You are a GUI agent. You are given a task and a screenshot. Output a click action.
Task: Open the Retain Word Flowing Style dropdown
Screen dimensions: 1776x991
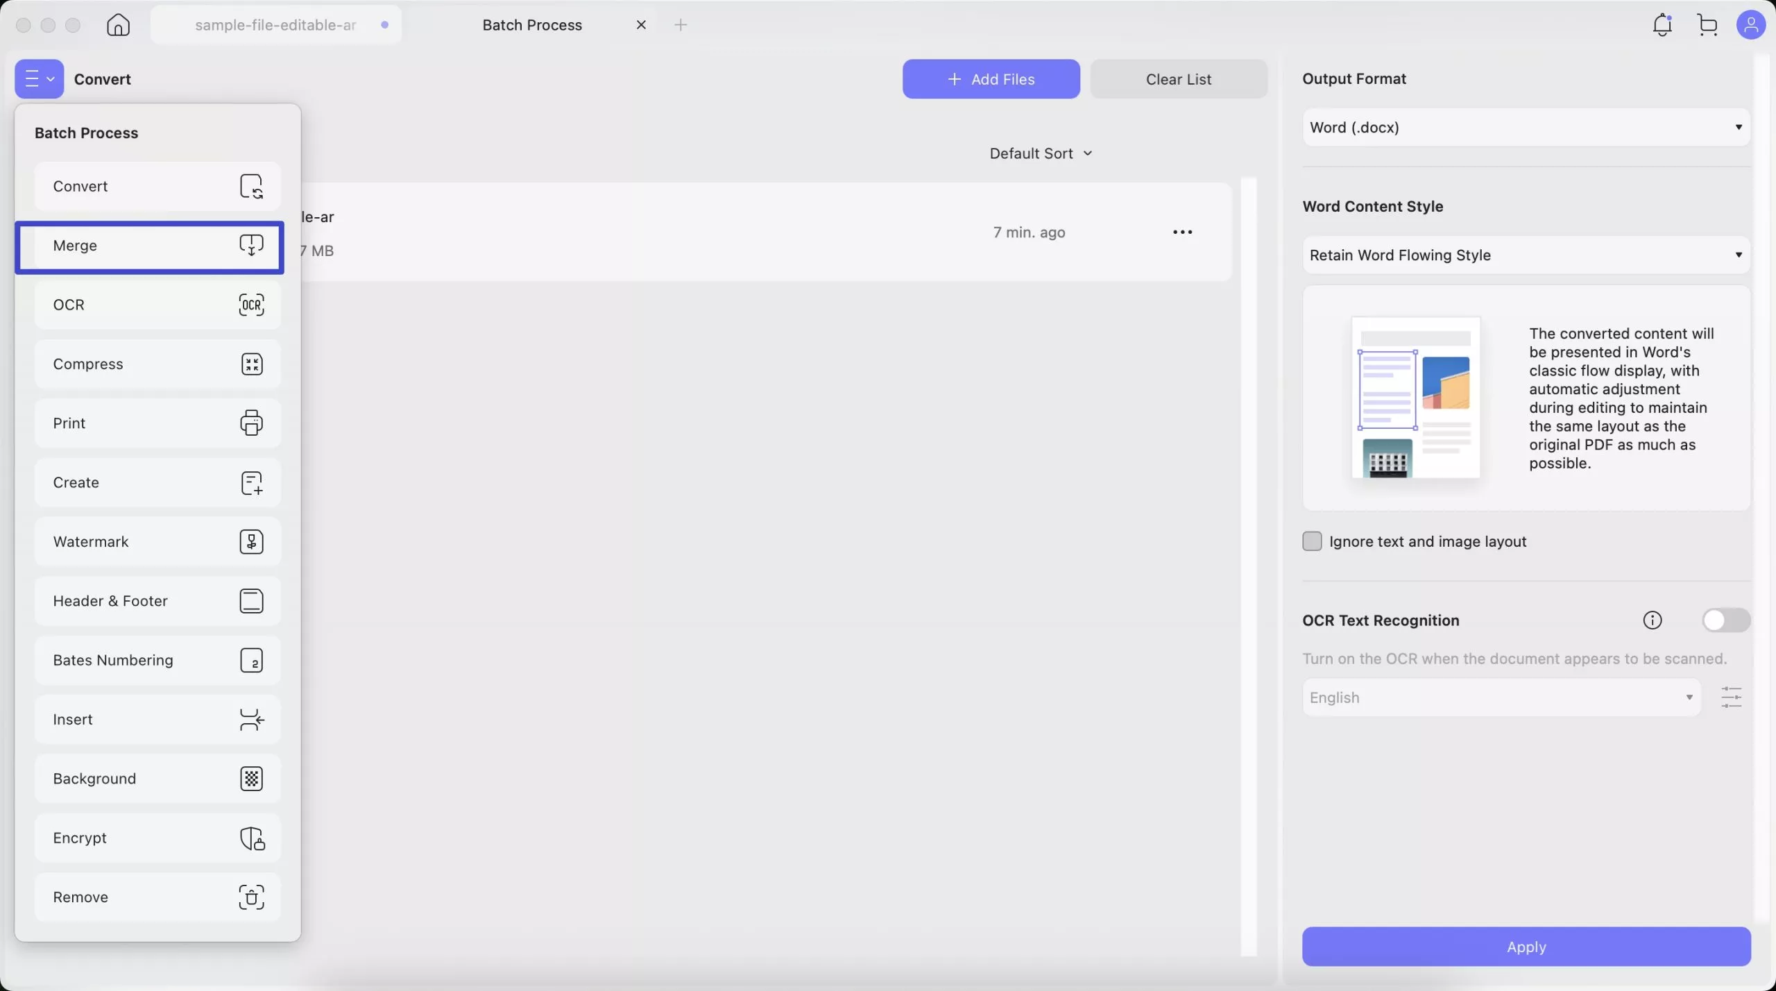[1526, 255]
